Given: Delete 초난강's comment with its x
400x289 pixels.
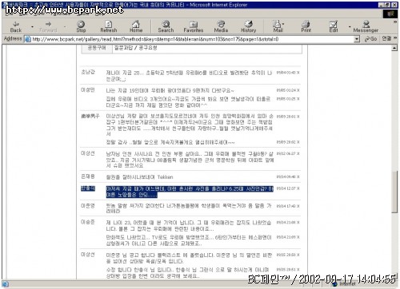Looking at the screenshot, I should point(298,73).
